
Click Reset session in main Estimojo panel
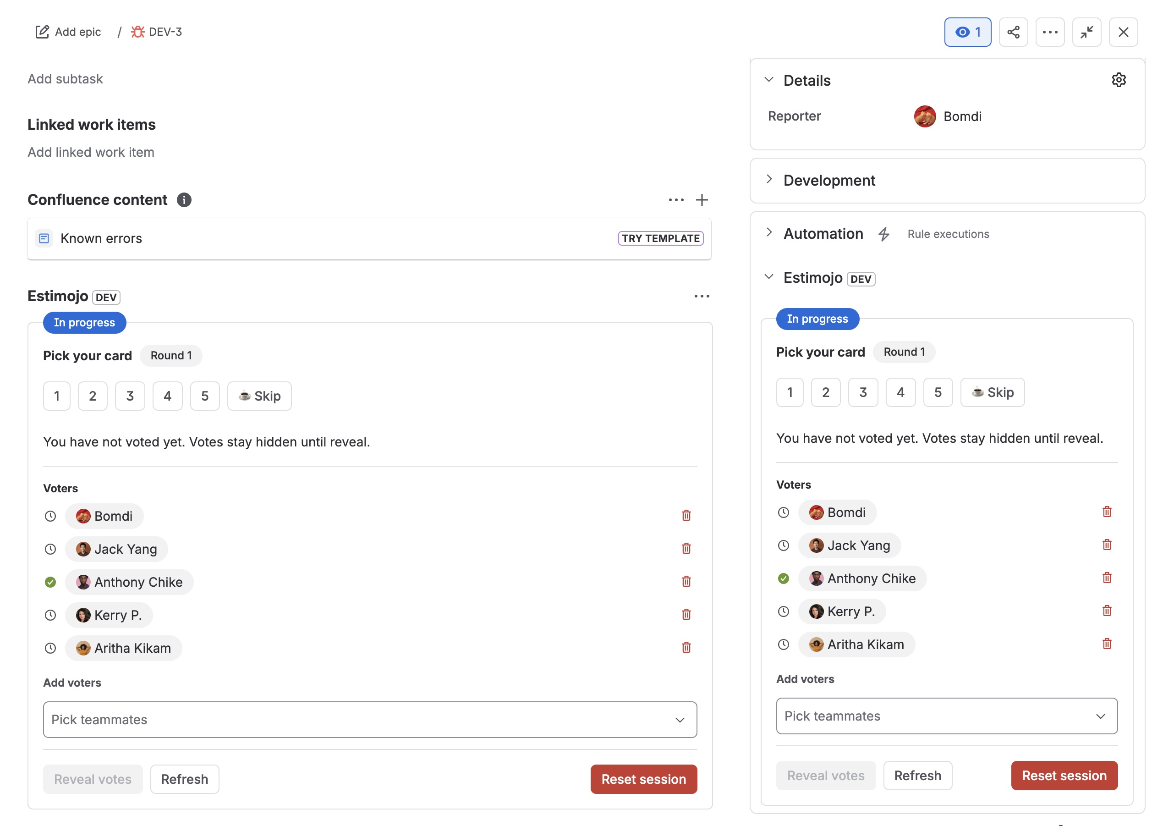(643, 779)
